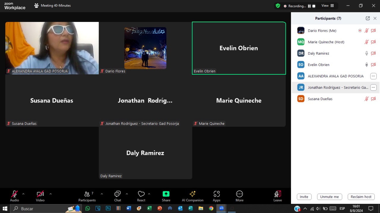Expand the video settings arrow
380x213 pixels.
tap(50, 194)
